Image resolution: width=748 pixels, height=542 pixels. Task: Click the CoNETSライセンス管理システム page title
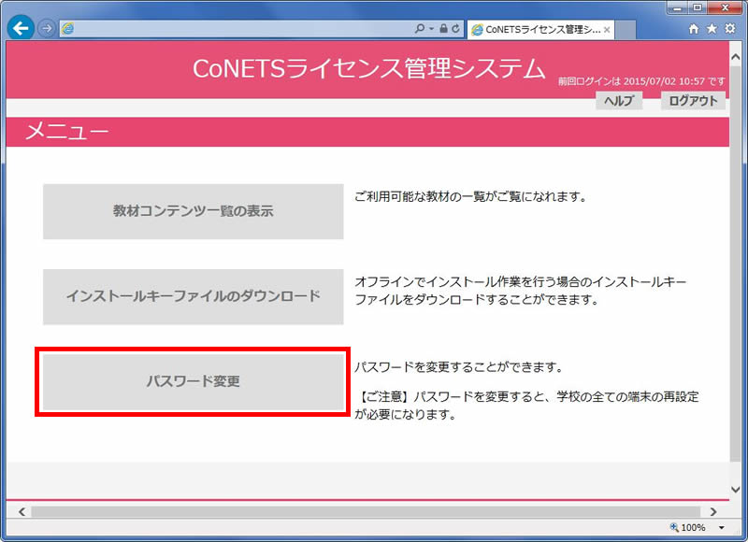[x=368, y=68]
